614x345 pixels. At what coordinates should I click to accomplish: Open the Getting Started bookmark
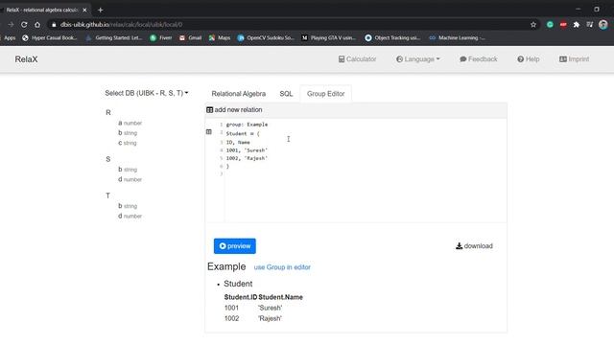coord(114,38)
